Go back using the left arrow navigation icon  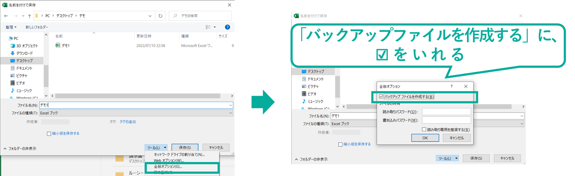(x=6, y=16)
